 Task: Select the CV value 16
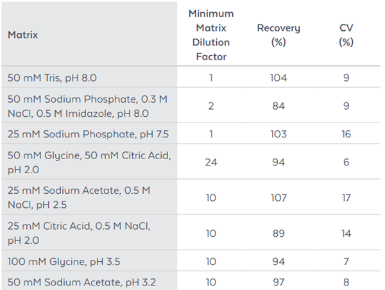pyautogui.click(x=346, y=133)
